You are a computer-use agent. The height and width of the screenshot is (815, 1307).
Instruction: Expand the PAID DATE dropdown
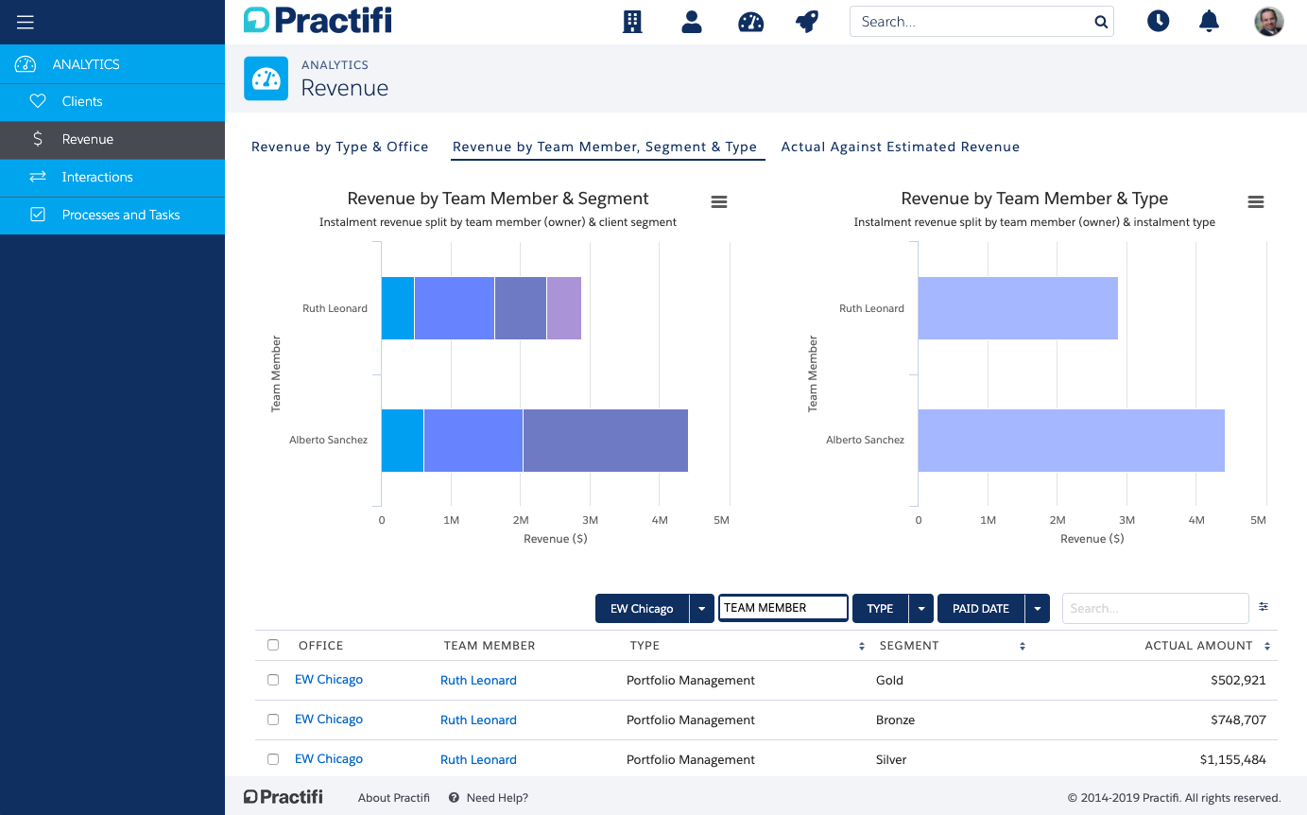tap(1037, 608)
